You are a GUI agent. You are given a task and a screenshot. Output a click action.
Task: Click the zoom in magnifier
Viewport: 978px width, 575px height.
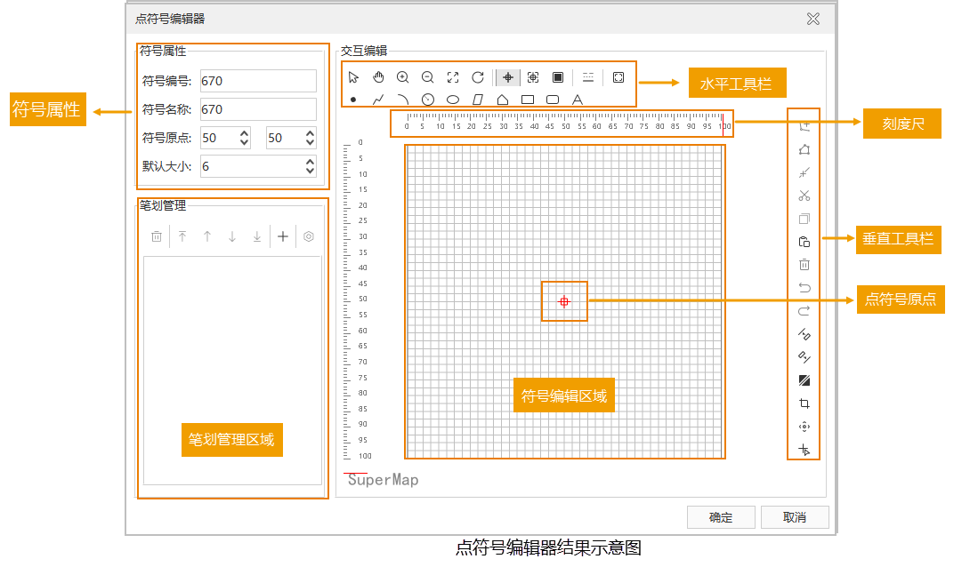point(403,77)
